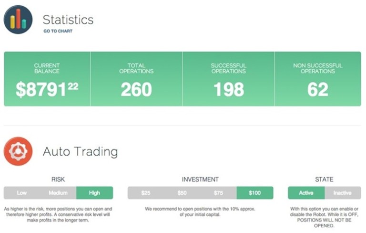
Task: Click the Successful Operations tile
Action: (x=229, y=79)
